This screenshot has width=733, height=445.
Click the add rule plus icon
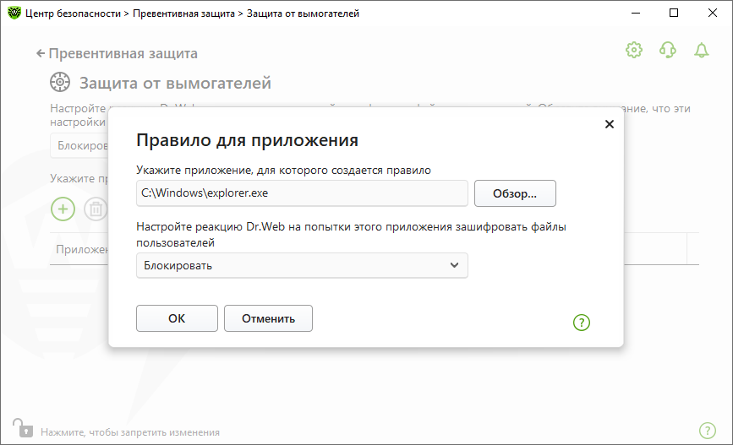(63, 209)
